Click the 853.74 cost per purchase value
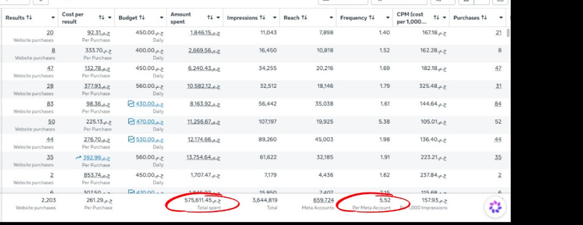The height and width of the screenshot is (225, 583). [x=97, y=175]
